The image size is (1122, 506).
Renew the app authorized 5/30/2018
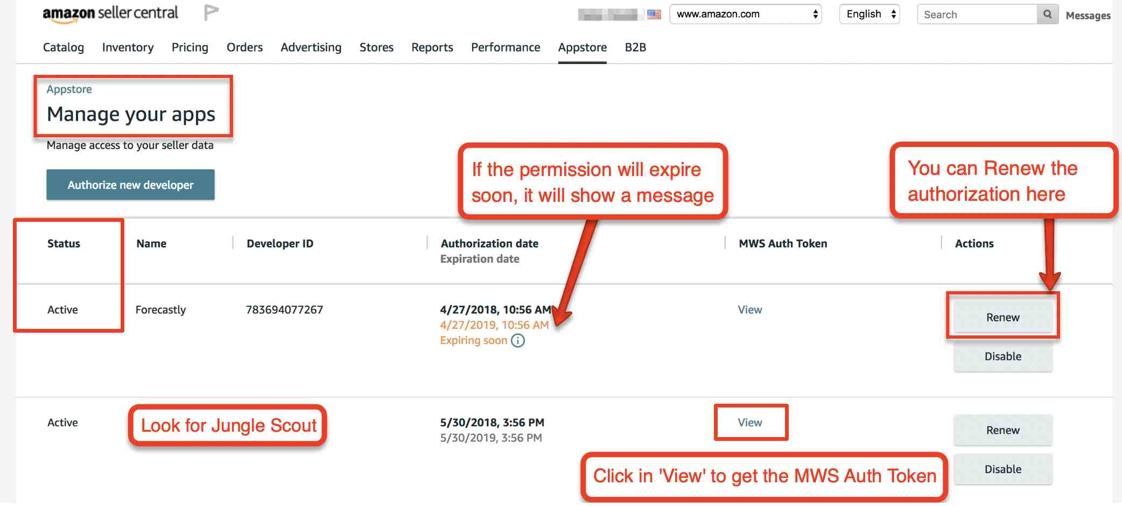[1003, 430]
